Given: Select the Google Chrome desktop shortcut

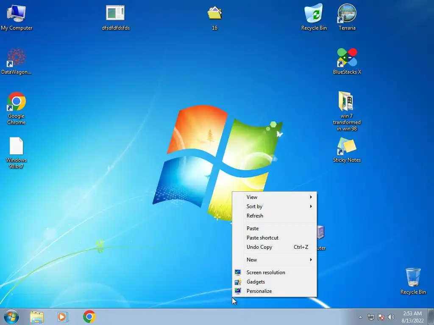Looking at the screenshot, I should point(17,108).
